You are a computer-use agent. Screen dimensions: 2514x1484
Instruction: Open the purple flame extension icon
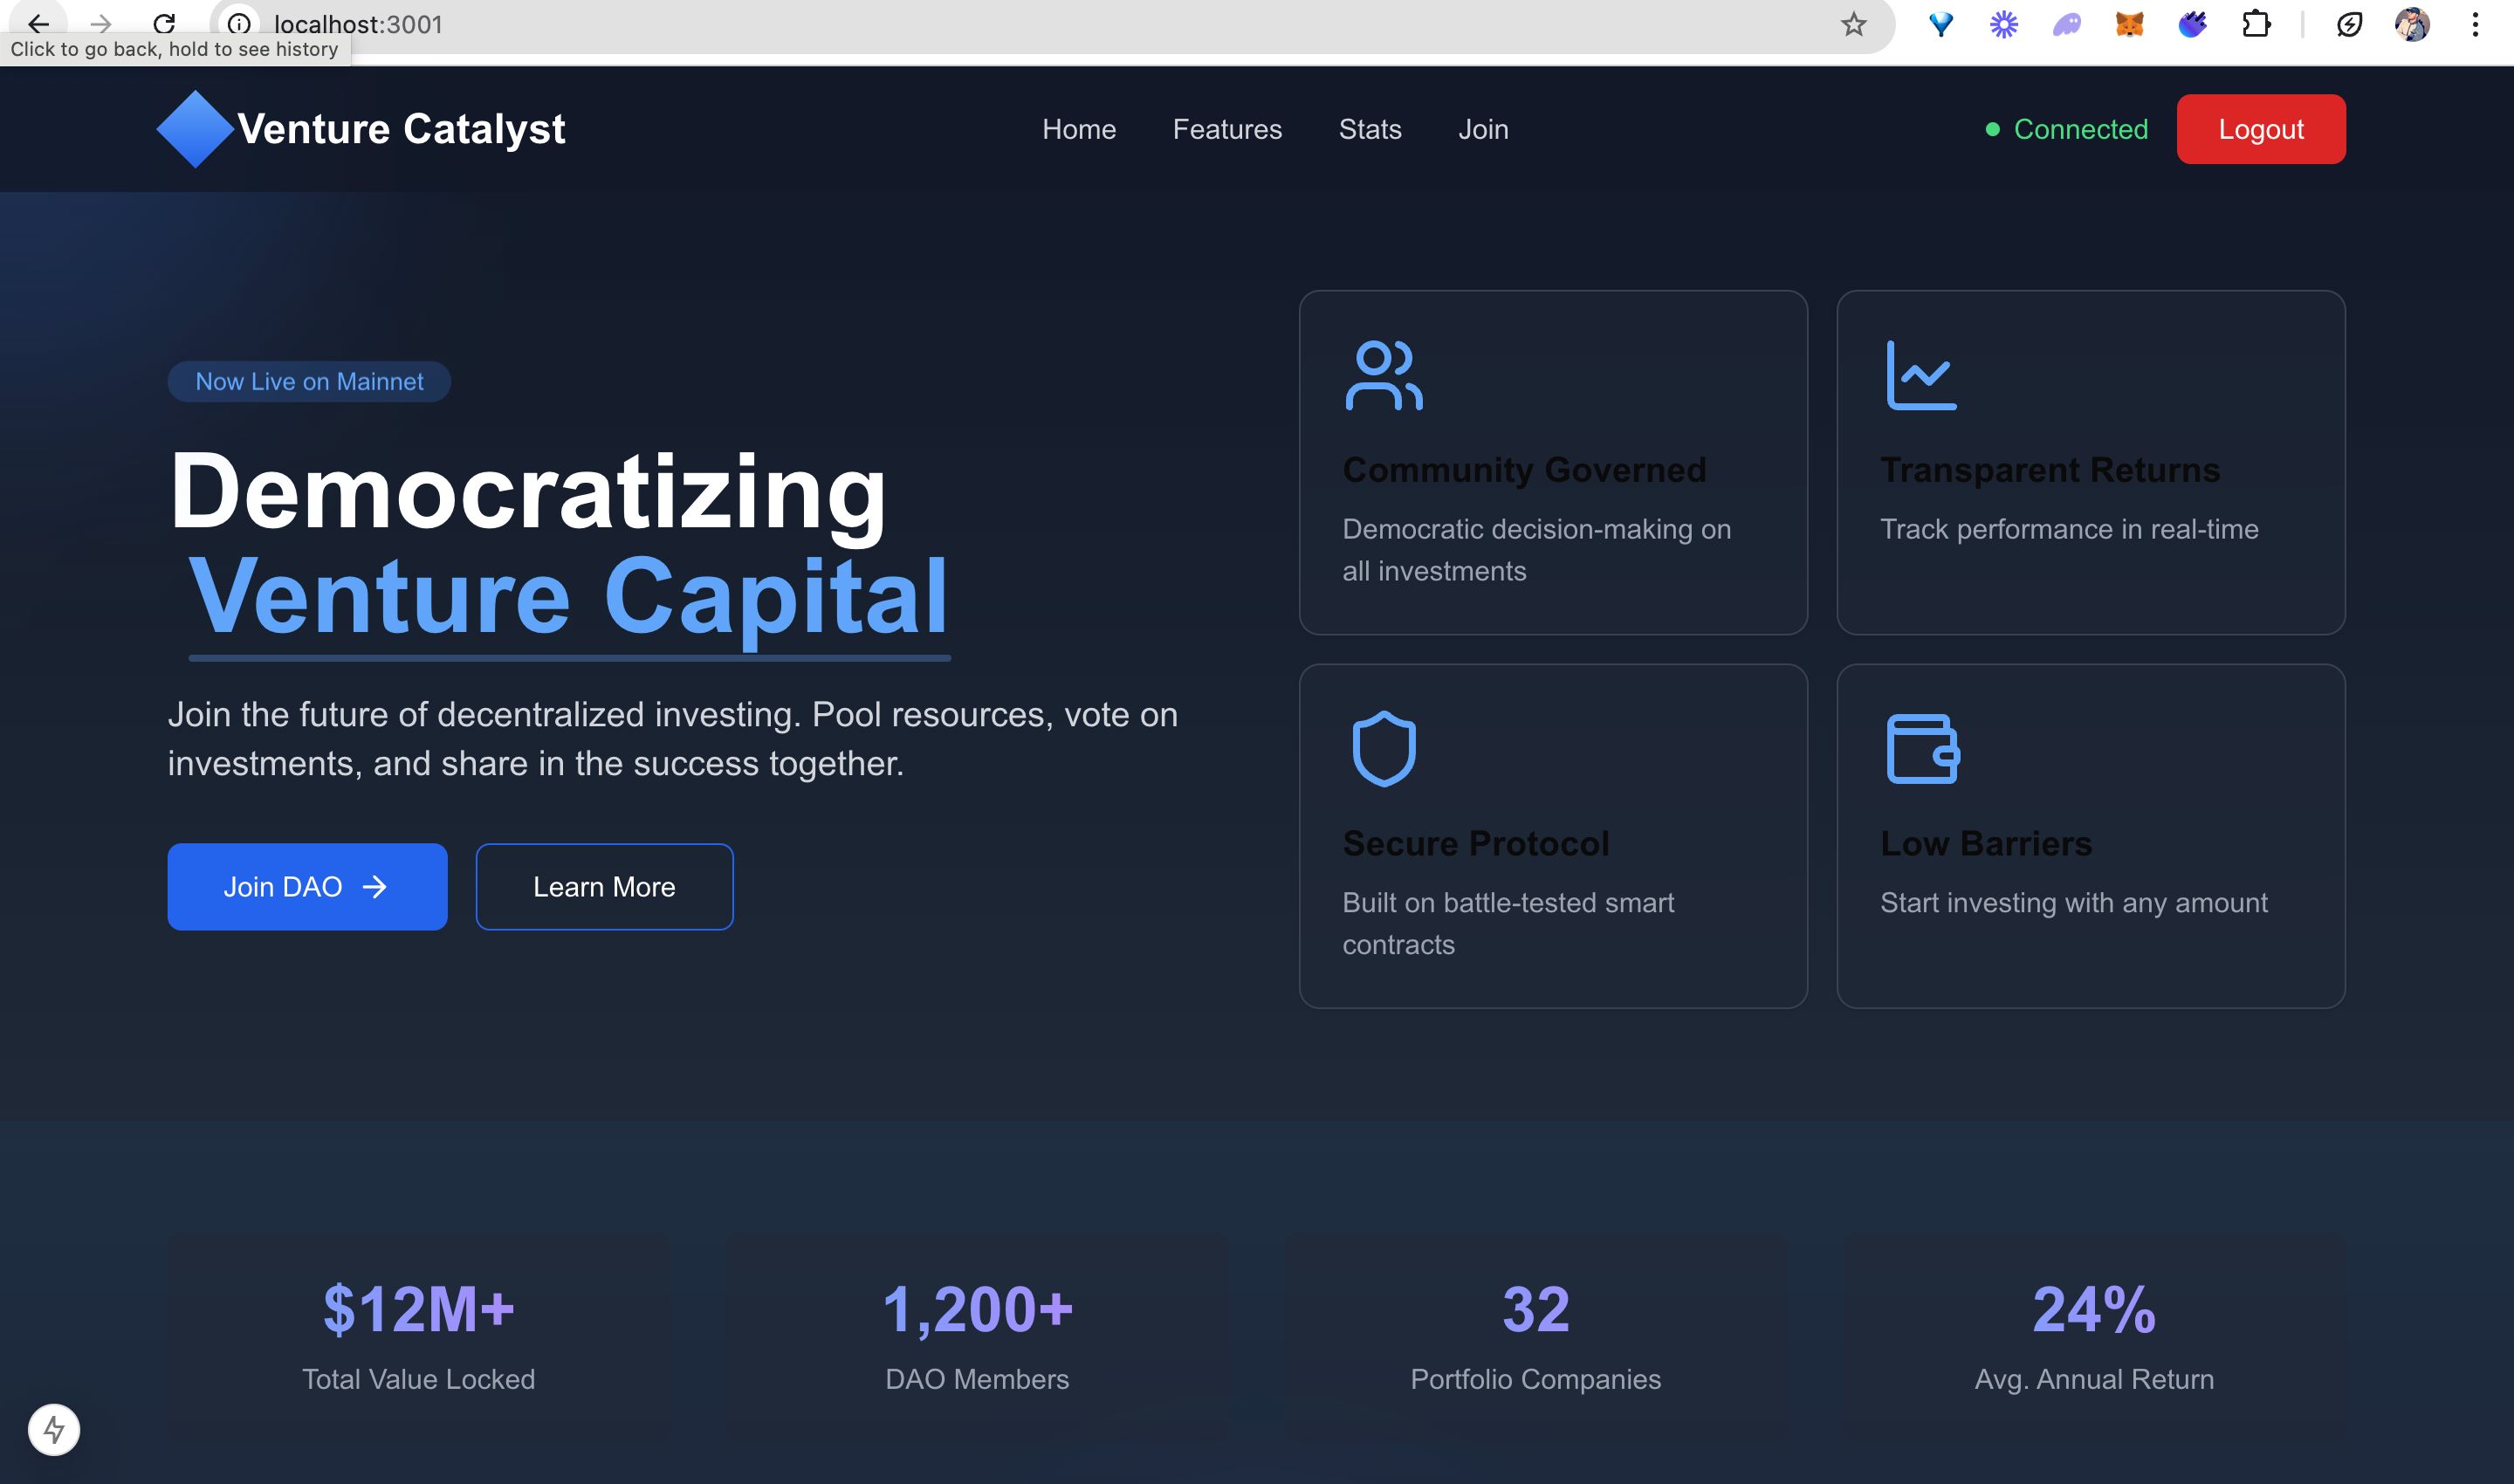pos(2192,24)
